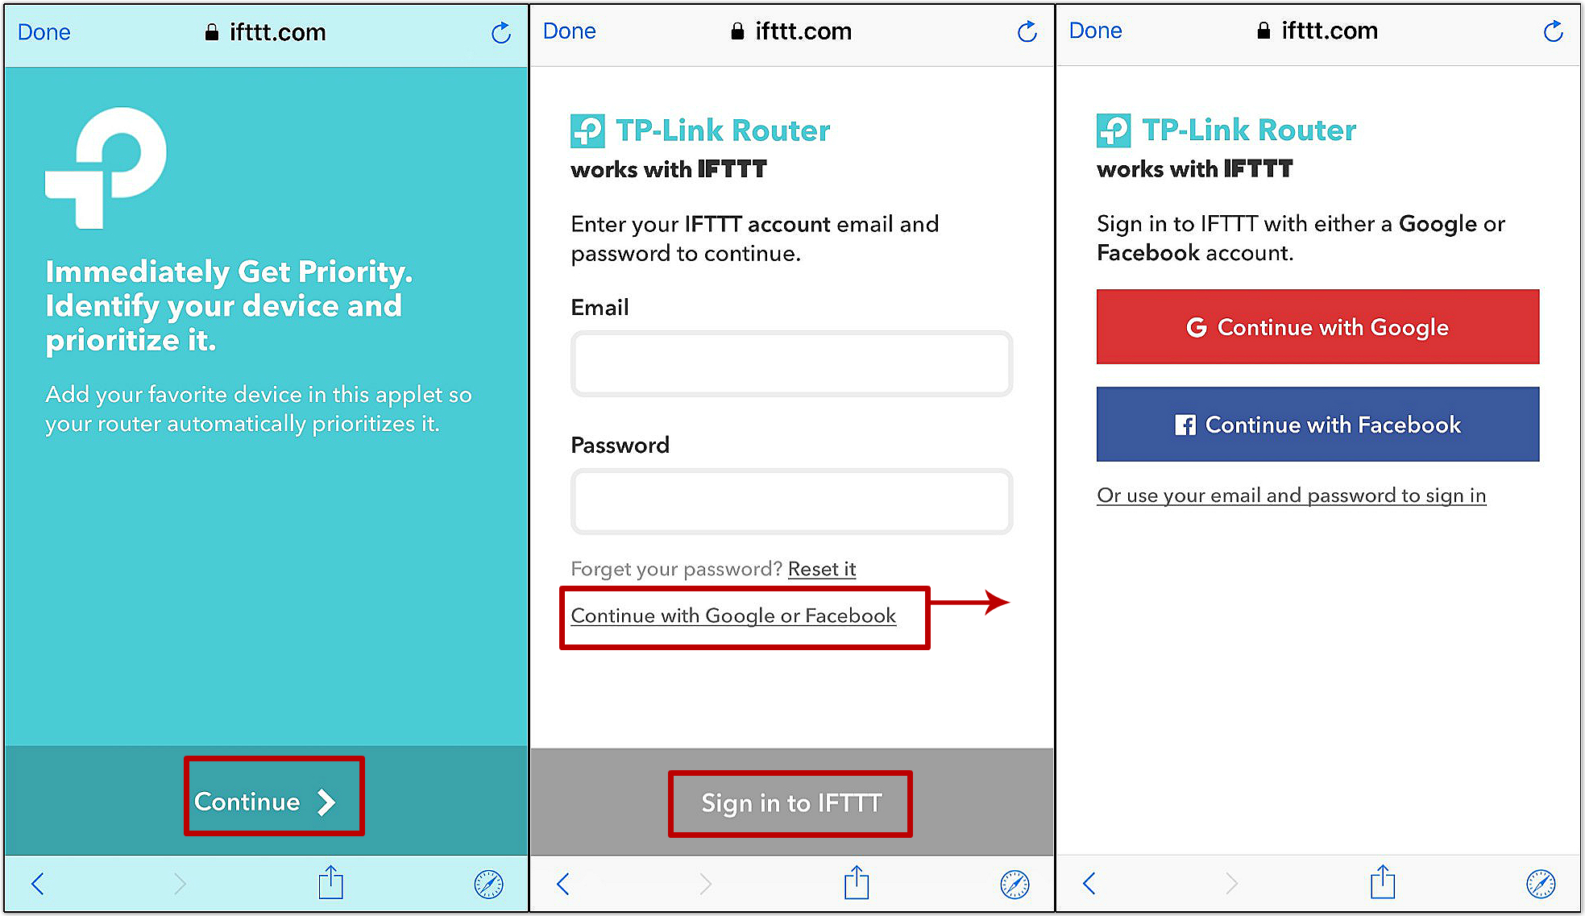The image size is (1585, 916).
Task: Open Safari compass icon in right panel
Action: click(x=1541, y=884)
